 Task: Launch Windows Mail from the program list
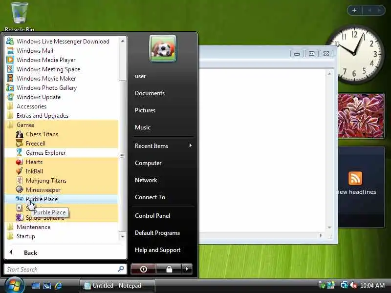pyautogui.click(x=62, y=51)
